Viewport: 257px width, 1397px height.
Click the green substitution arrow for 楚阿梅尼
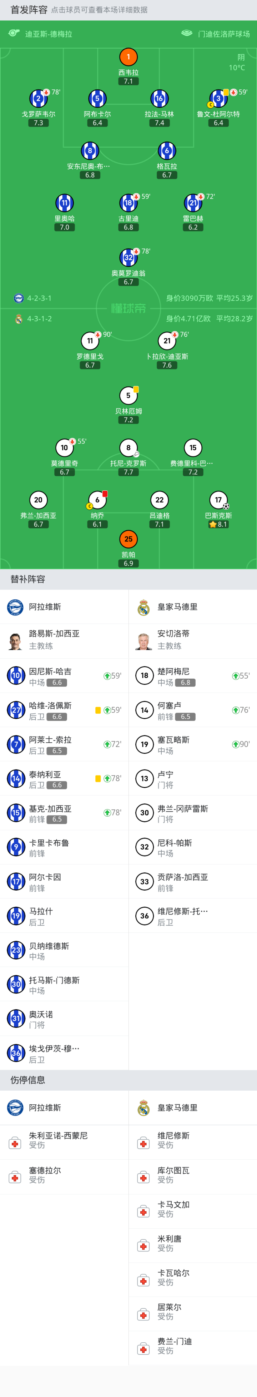coord(235,676)
